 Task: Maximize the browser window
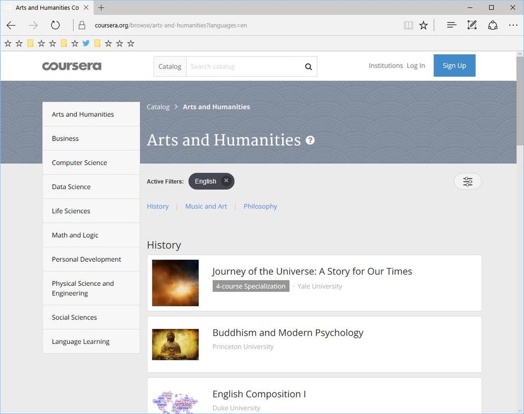point(491,7)
